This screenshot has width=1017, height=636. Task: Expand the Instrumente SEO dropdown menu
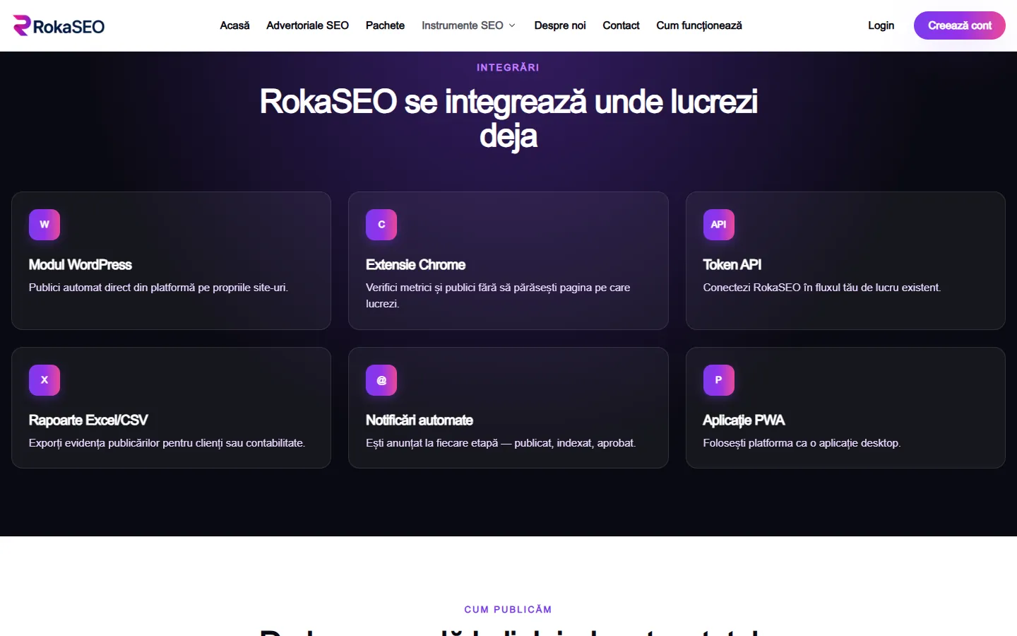coord(468,25)
